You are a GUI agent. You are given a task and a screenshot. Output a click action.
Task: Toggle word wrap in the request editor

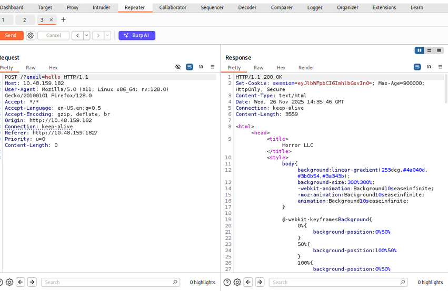190,67
